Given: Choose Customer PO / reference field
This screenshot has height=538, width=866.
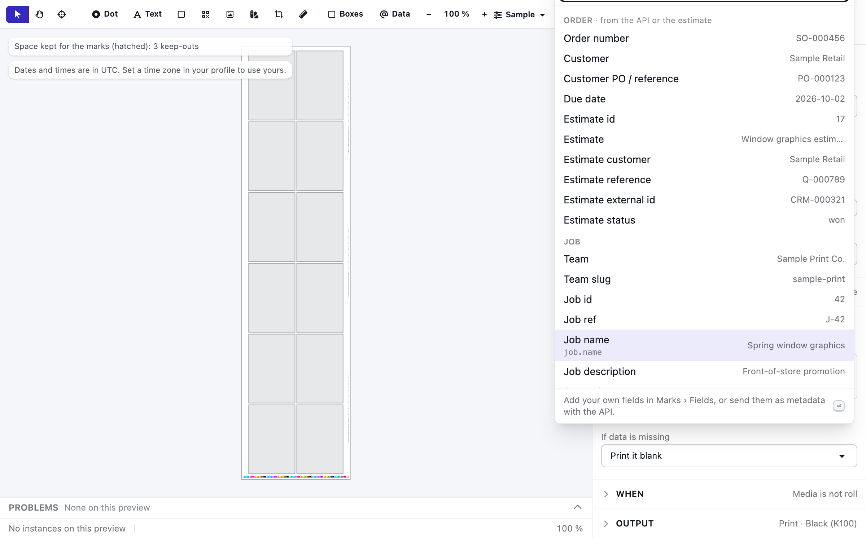Looking at the screenshot, I should click(704, 79).
